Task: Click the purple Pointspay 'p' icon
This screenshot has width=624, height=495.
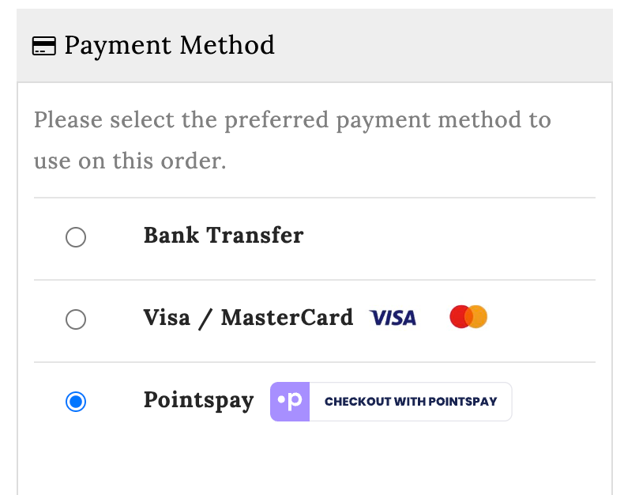Action: (290, 402)
